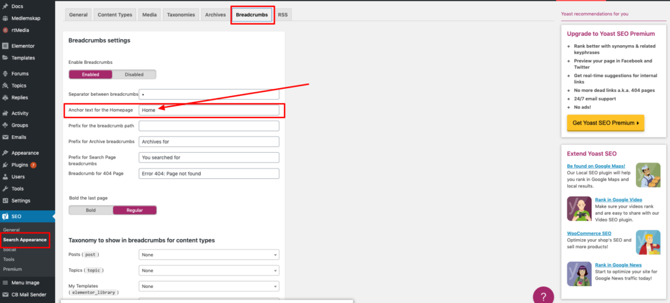Switch to the RSS tab
Screen dimensions: 670x303
pyautogui.click(x=283, y=14)
